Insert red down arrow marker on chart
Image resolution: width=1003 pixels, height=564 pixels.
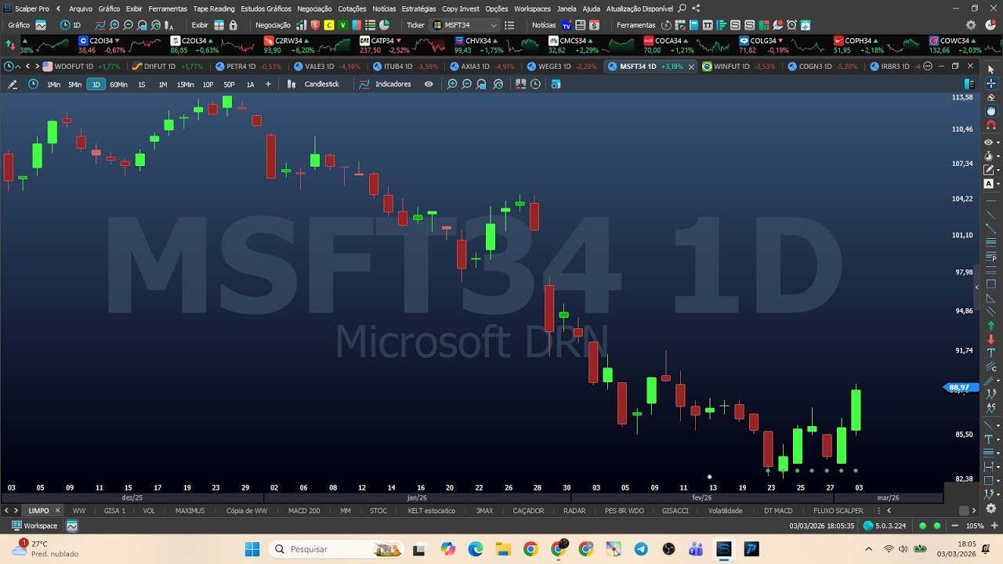990,339
